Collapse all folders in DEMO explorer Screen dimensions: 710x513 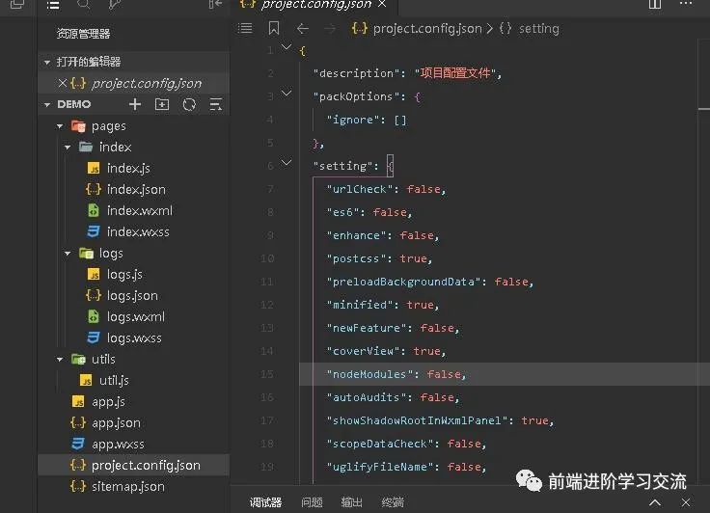[x=215, y=104]
